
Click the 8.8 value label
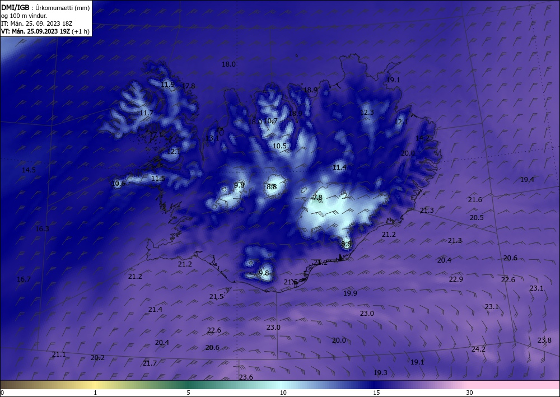click(x=272, y=186)
